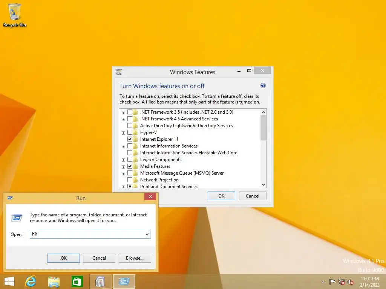This screenshot has width=386, height=289.
Task: Uncheck Media Features checkbox
Action: click(x=130, y=166)
